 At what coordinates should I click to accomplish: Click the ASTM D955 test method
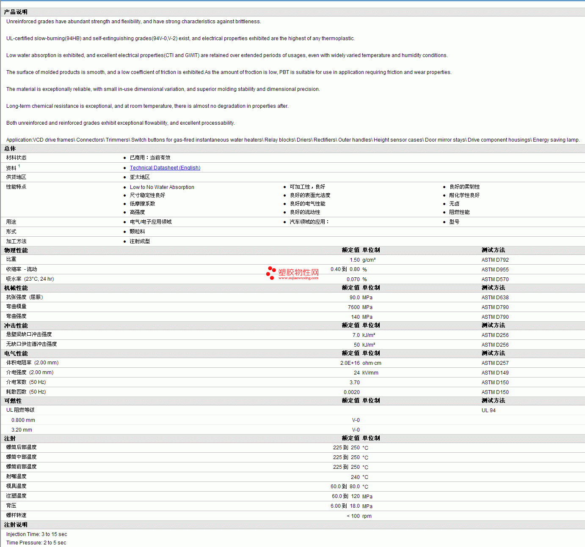pos(495,270)
